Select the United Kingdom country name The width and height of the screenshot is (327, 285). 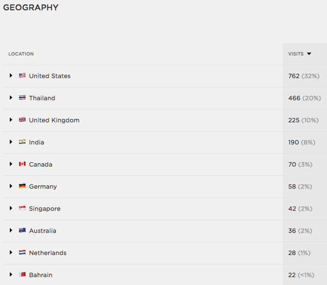point(54,120)
